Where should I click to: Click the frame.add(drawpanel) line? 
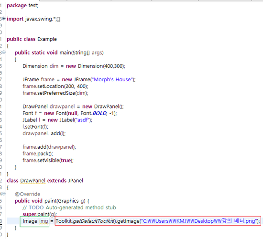click(x=49, y=147)
